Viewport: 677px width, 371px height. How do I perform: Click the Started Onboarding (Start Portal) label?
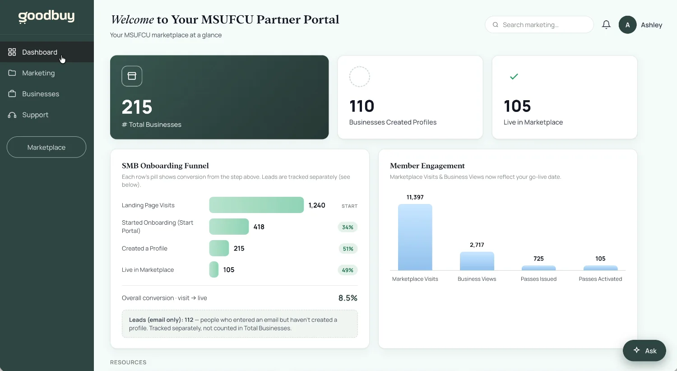(x=158, y=227)
